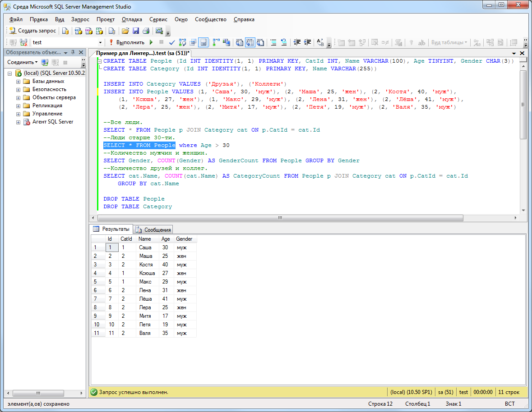The image size is (532, 412).
Task: Create a new Analysis Services XMLA query
Action: (x=99, y=31)
